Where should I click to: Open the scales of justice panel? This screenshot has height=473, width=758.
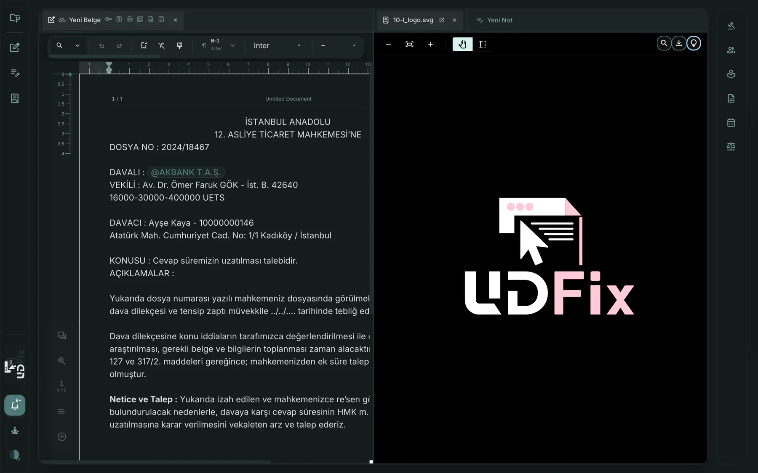pyautogui.click(x=731, y=147)
